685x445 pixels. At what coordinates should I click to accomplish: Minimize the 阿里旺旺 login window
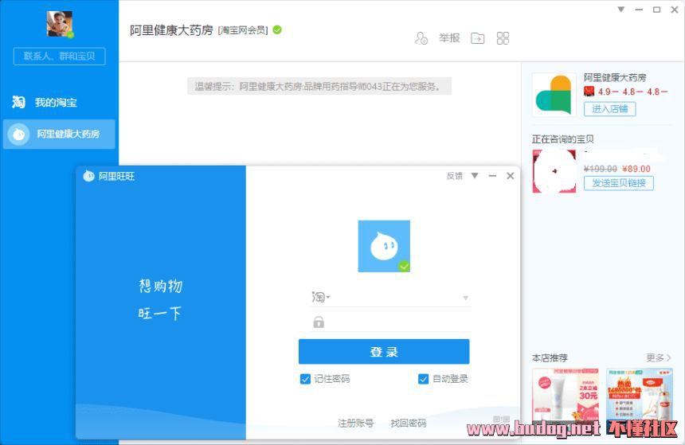click(492, 176)
